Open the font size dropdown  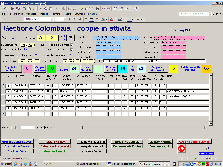[65, 19]
